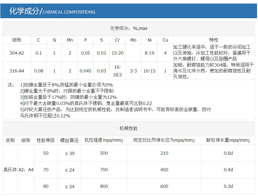
Task: Click the 螺丝直径 column header
Action: [69, 140]
